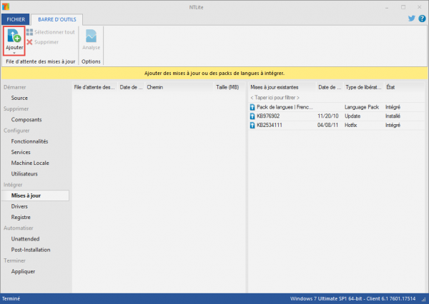Image resolution: width=429 pixels, height=304 pixels.
Task: Click Intégré status of the language pack
Action: 393,107
